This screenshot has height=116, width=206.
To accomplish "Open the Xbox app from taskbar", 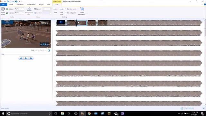I will coord(116,113).
